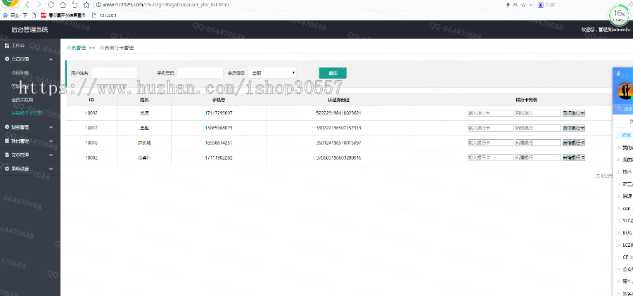Click the 工作台 dashboard icon in sidebar

[x=7, y=45]
